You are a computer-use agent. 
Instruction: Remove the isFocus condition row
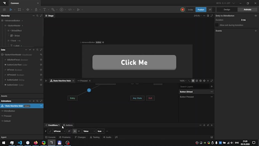point(107,131)
